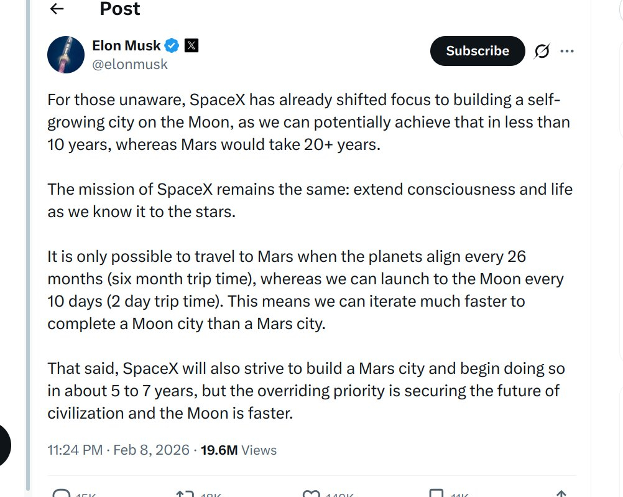Click the Post heading at top
Viewport: 623px width, 497px height.
pyautogui.click(x=120, y=9)
